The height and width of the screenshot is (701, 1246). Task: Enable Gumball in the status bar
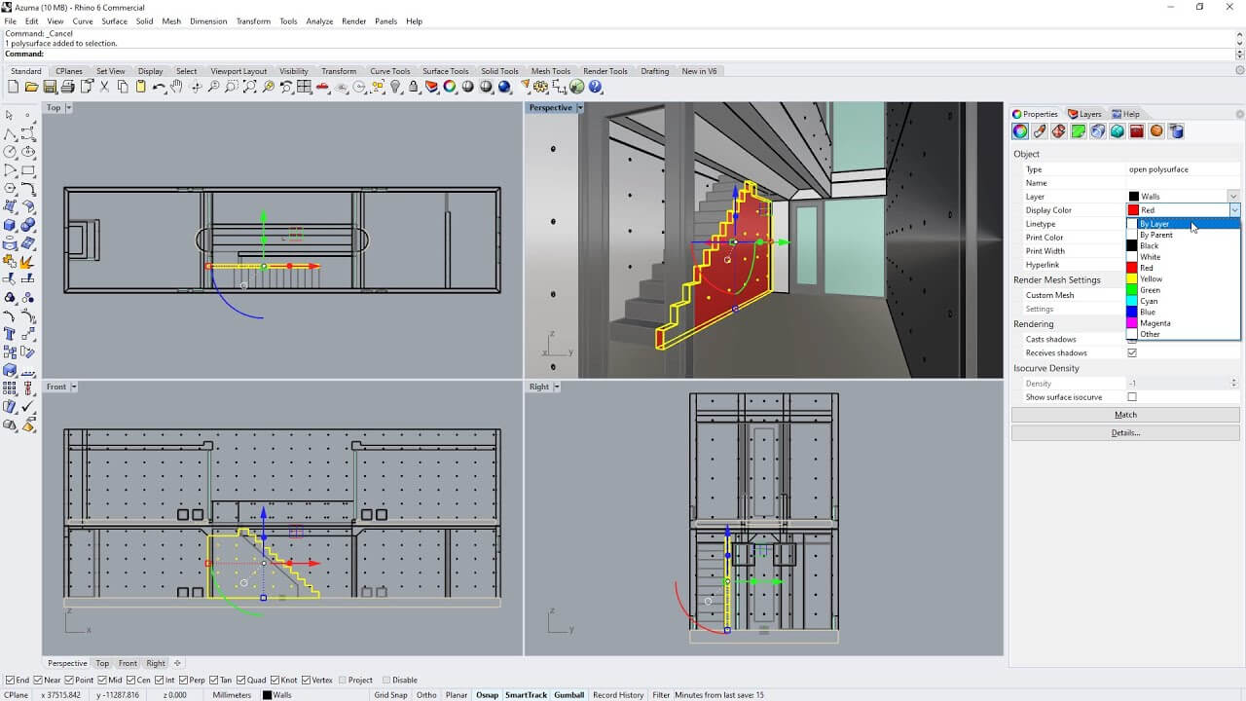(x=568, y=695)
